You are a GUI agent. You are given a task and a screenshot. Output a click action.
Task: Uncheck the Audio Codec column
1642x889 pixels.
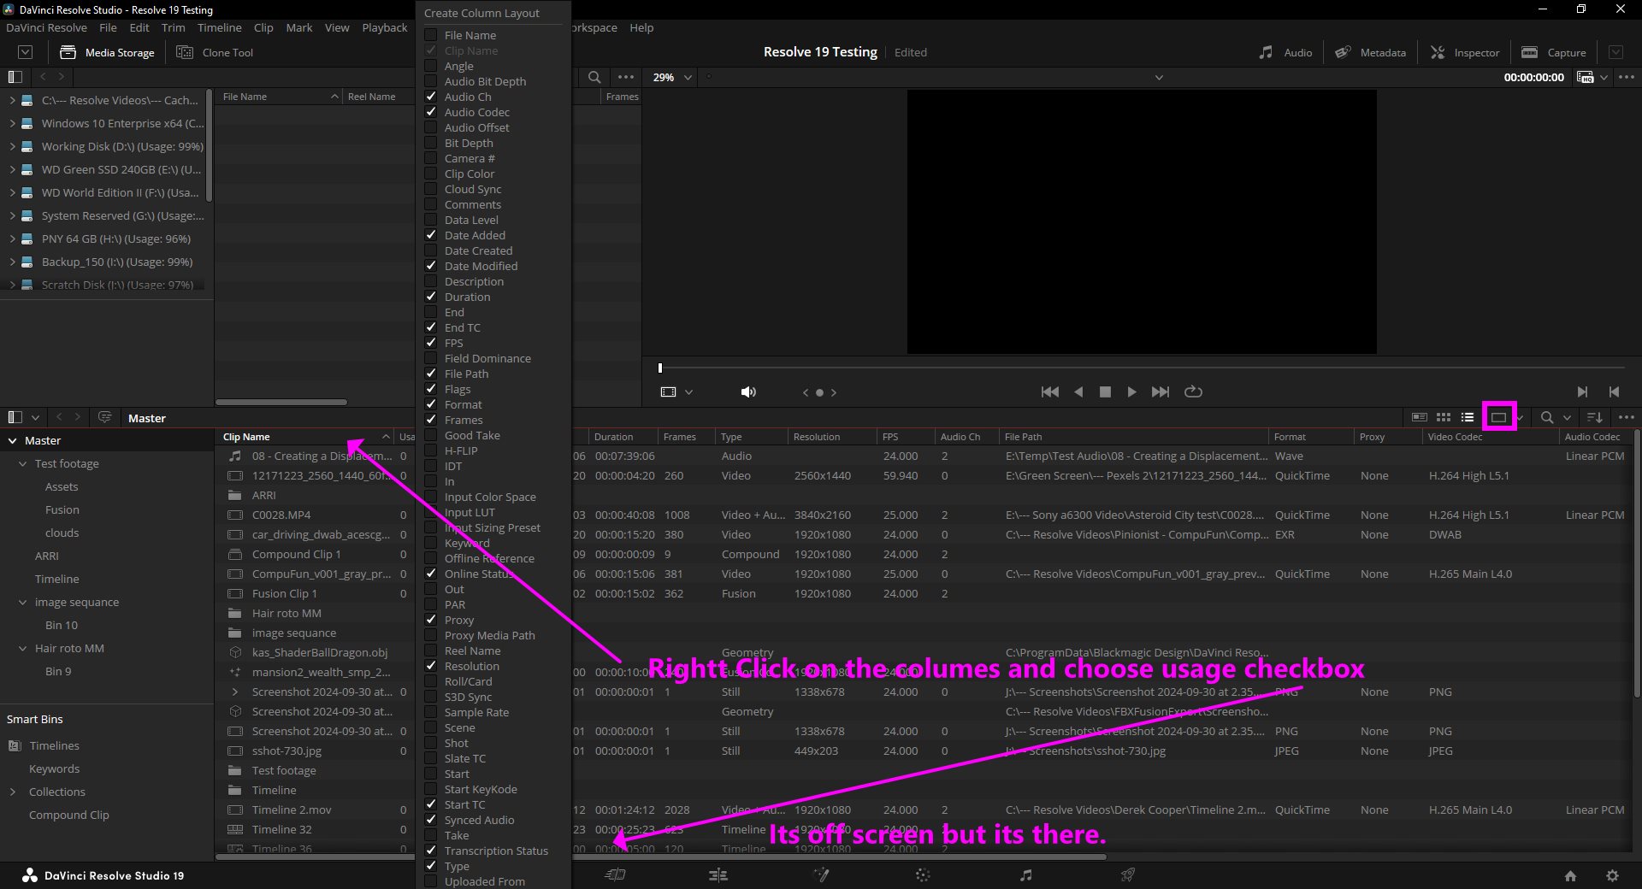pos(431,112)
